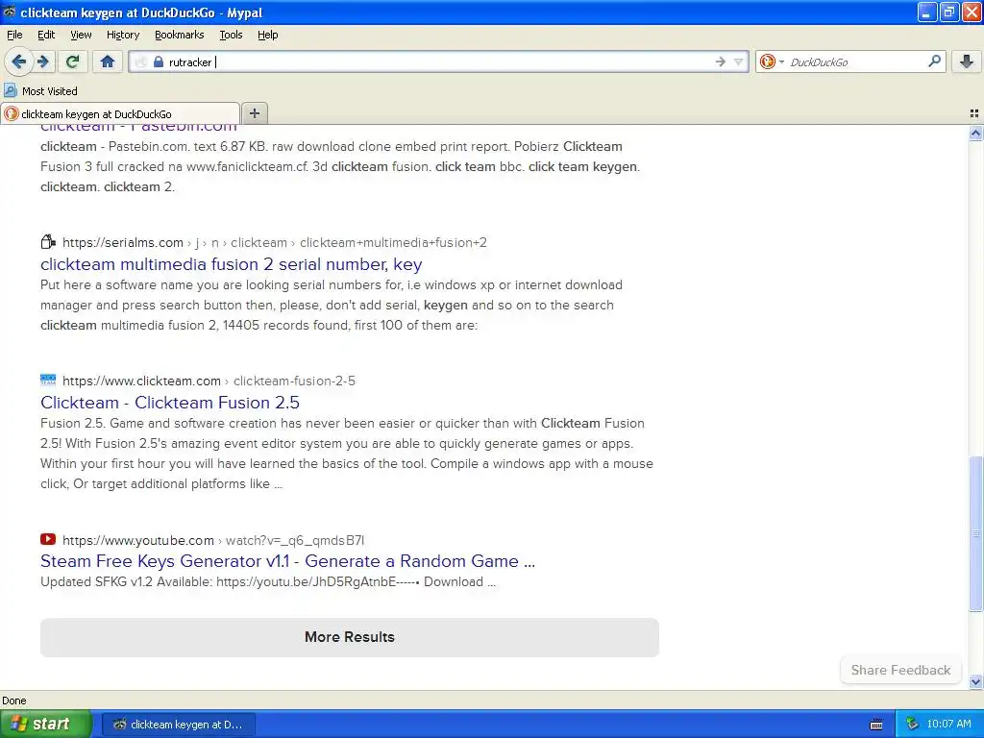
Task: Click the clickteam keygen taskbar button
Action: click(178, 725)
